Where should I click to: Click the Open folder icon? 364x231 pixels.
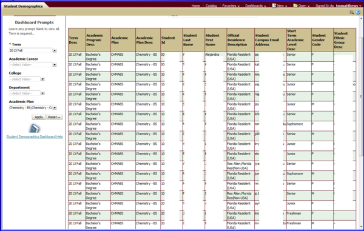pyautogui.click(x=295, y=5)
